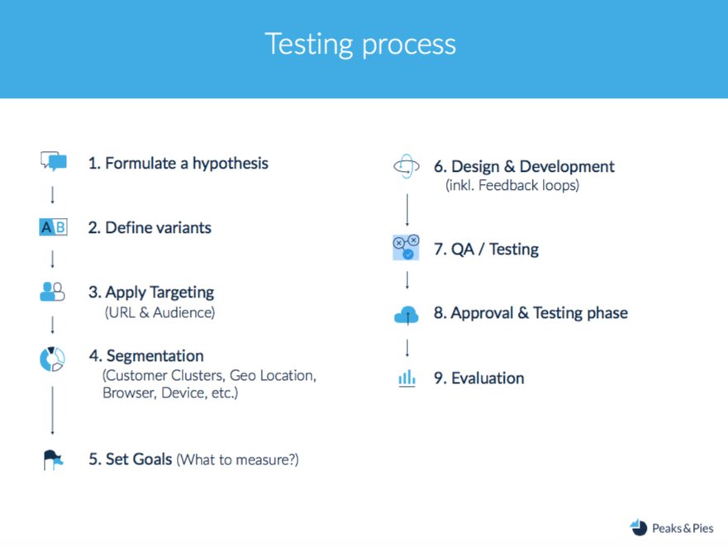
Task: Click the 'Testing process' slide title
Action: [x=360, y=45]
